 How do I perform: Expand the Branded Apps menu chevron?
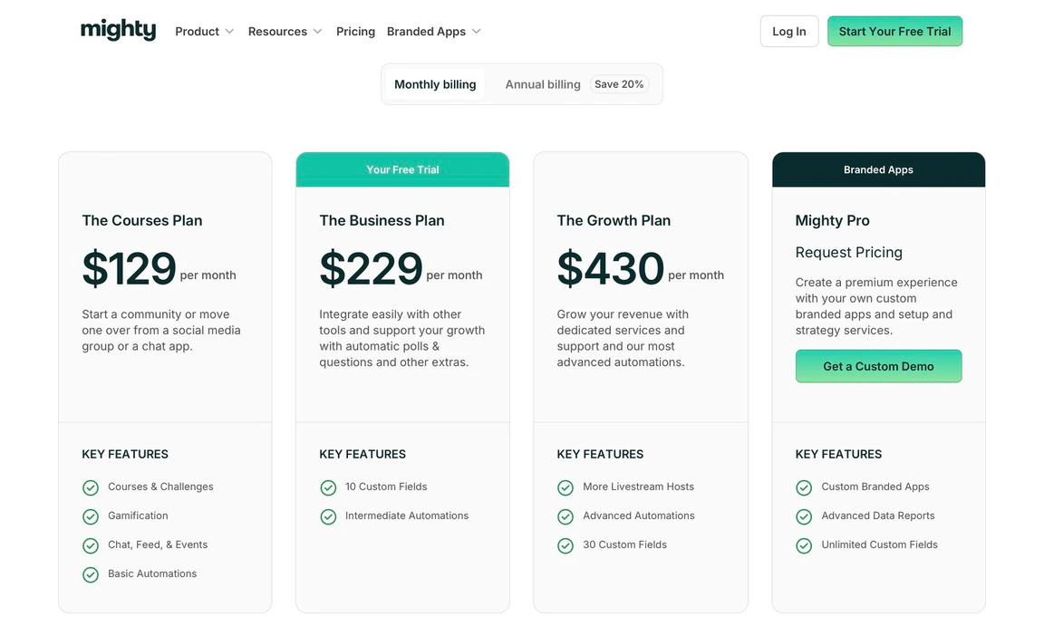tap(476, 32)
